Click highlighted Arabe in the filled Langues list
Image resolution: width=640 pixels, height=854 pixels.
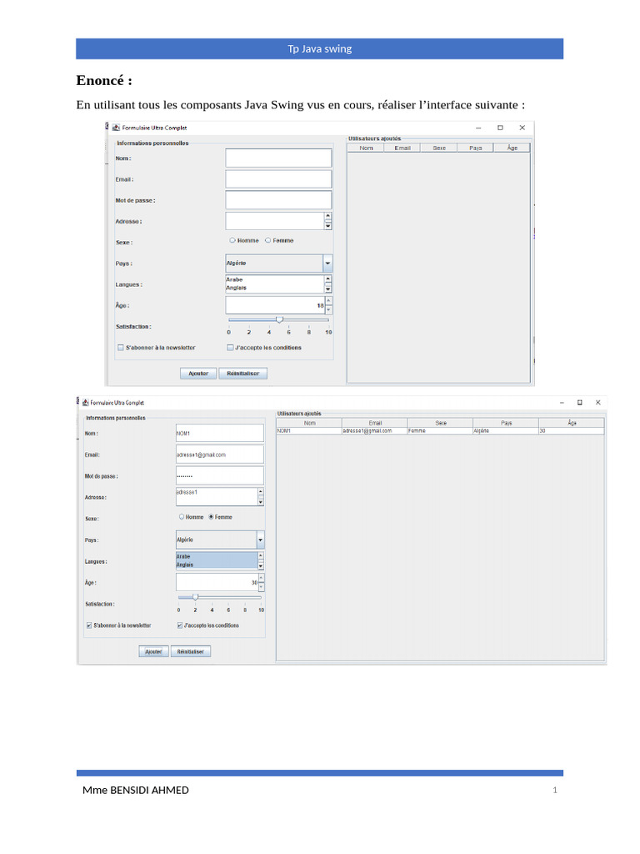tap(217, 556)
